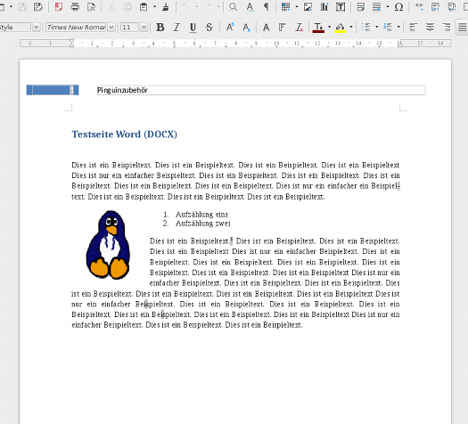Viewport: 468px width, 424px height.
Task: Toggle Bold formatting
Action: click(160, 28)
